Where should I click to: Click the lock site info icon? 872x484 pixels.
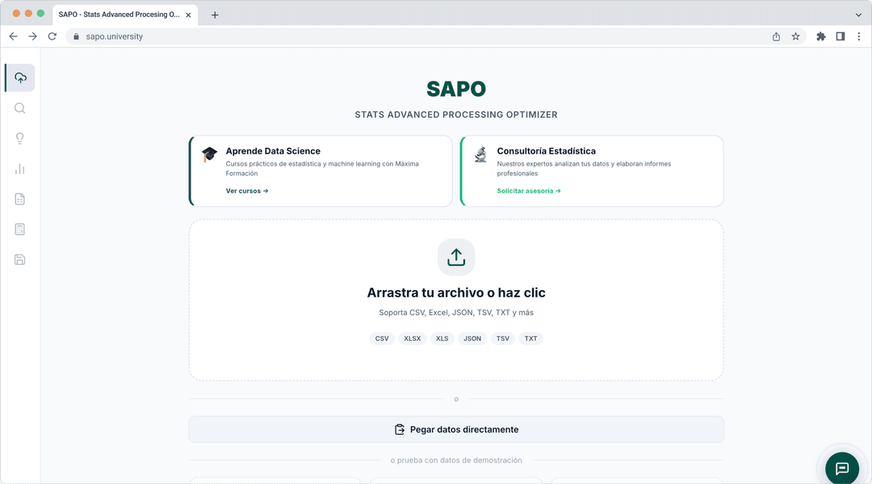[x=76, y=36]
